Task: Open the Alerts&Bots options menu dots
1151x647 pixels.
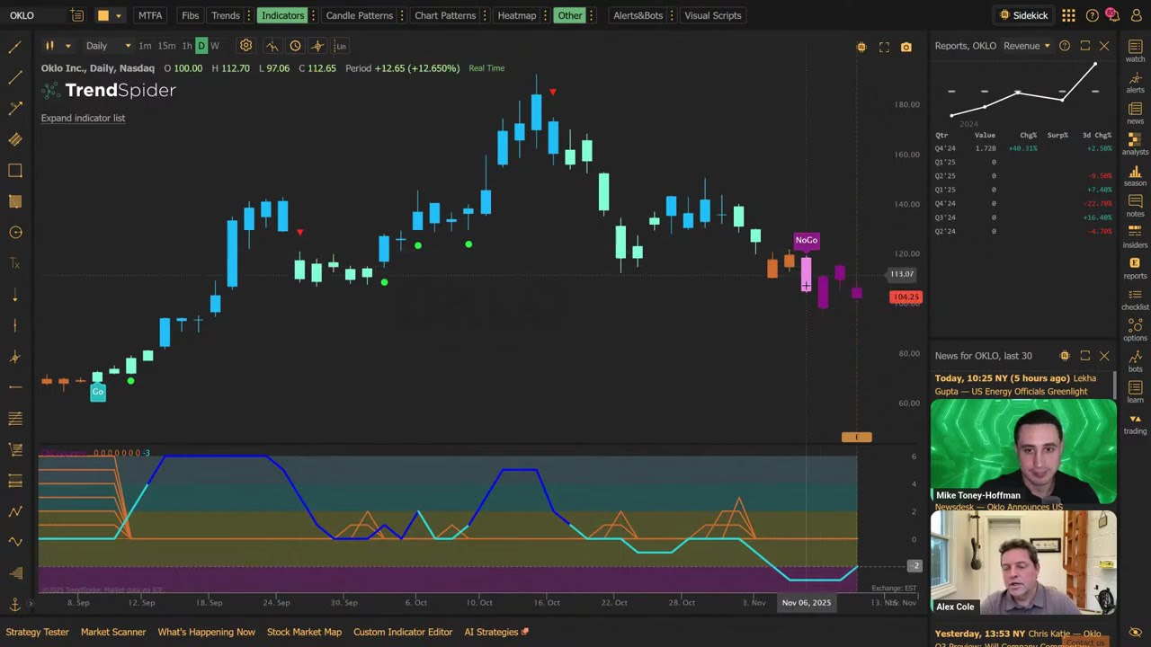Action: (x=671, y=15)
